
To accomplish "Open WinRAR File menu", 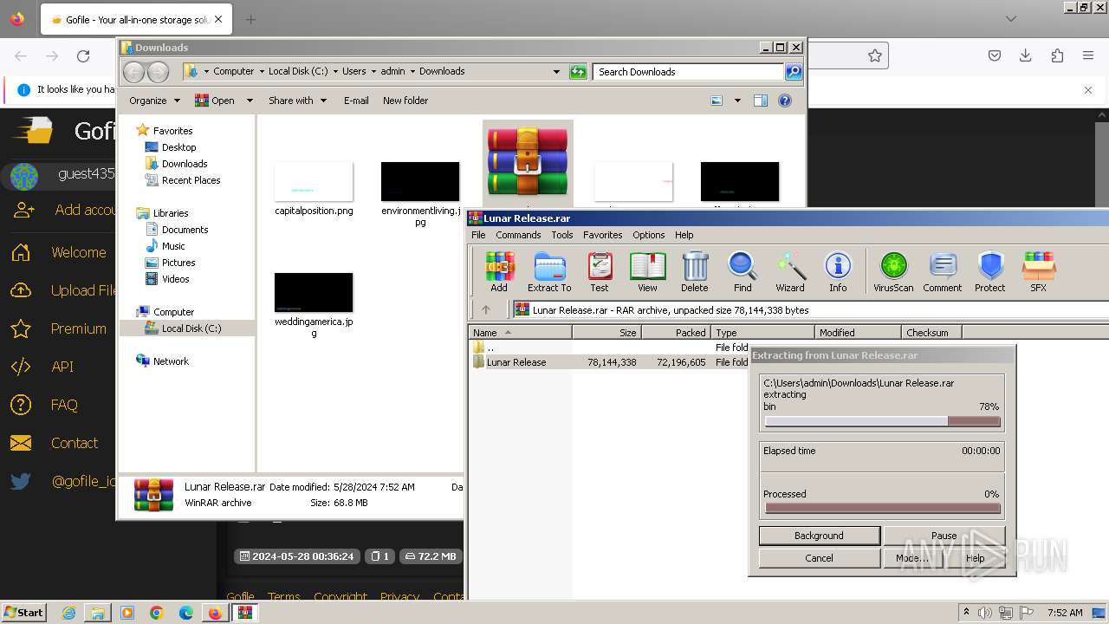I will click(478, 235).
